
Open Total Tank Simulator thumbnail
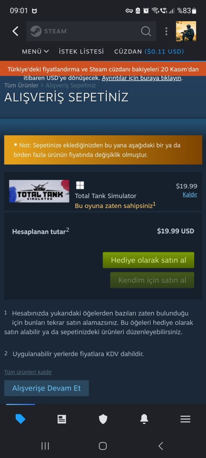click(39, 191)
